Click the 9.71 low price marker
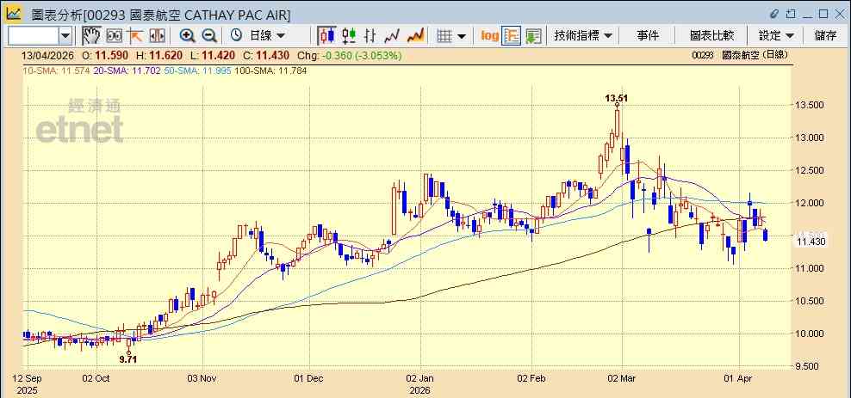This screenshot has height=398, width=851. tap(128, 359)
